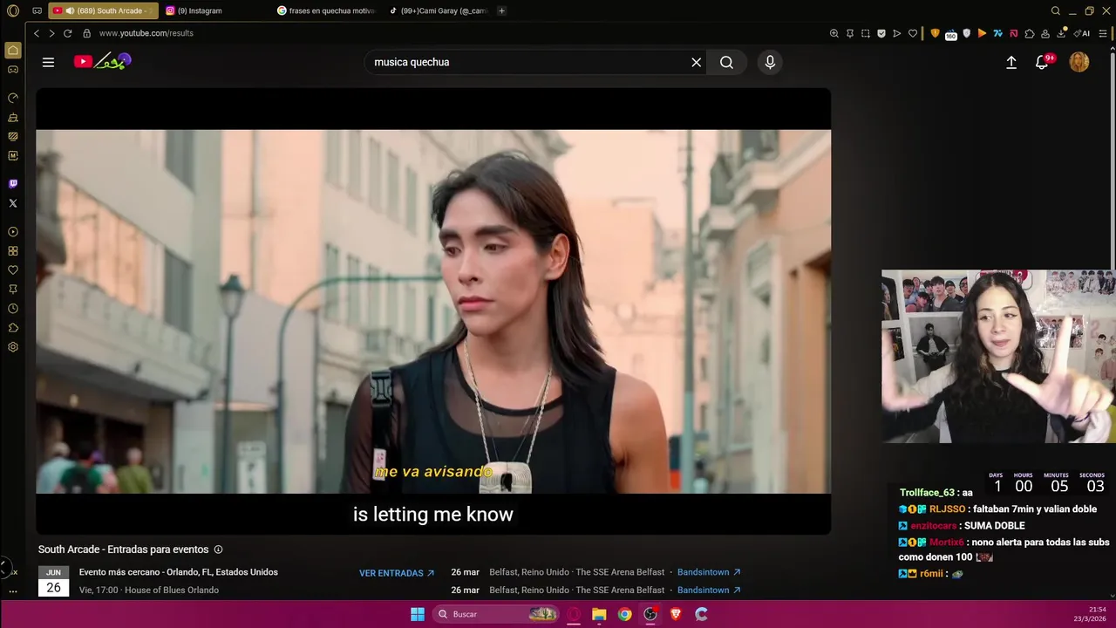This screenshot has width=1116, height=628.
Task: Open X (Twitter) in the sidebar
Action: click(12, 203)
